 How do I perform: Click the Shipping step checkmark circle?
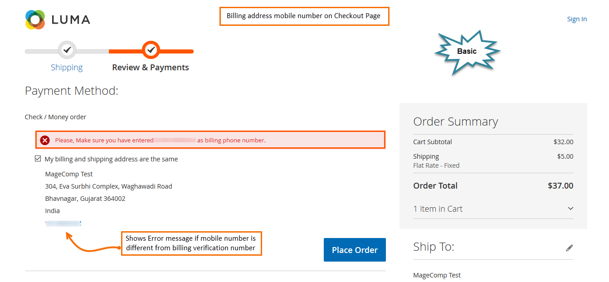67,49
